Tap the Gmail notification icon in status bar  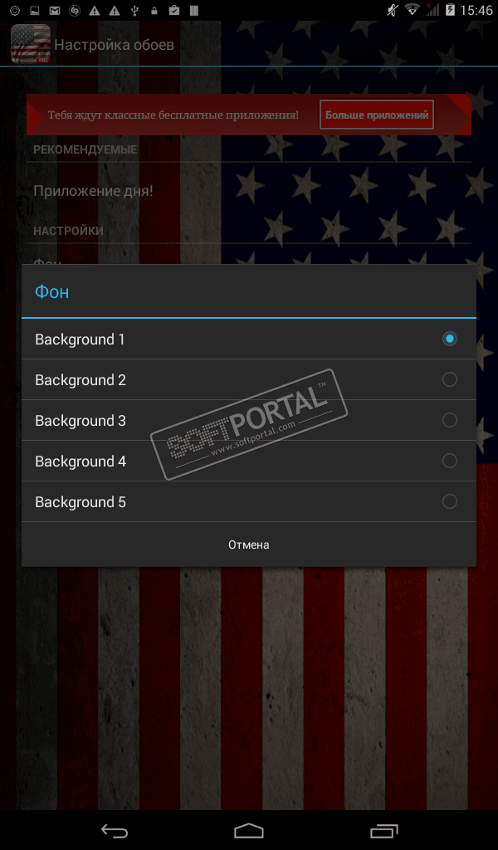click(54, 10)
